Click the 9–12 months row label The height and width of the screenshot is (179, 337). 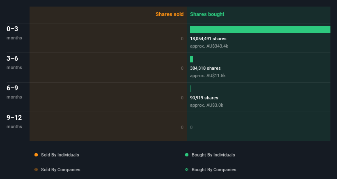pos(14,122)
